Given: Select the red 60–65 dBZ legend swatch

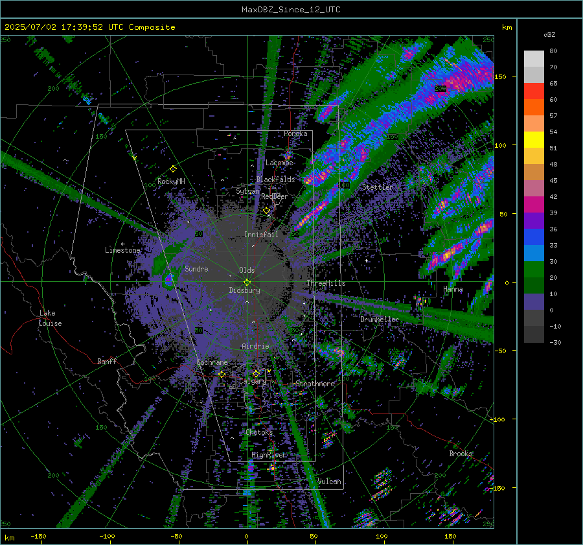Looking at the screenshot, I should (534, 91).
